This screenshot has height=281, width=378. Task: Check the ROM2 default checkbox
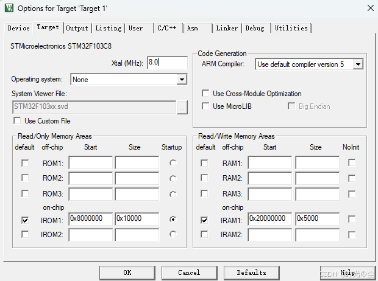pyautogui.click(x=25, y=178)
